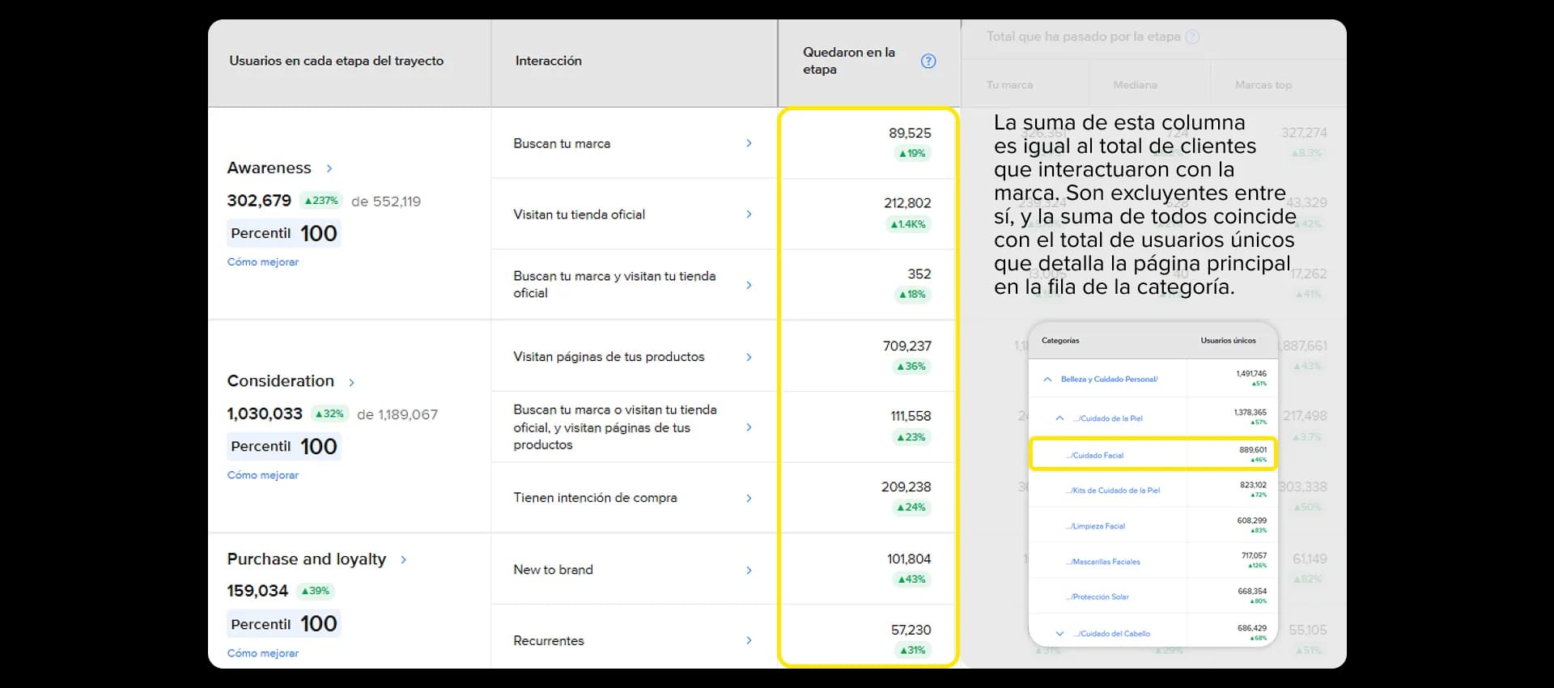This screenshot has width=1554, height=688.
Task: Click Cómo mejorar link under Consideration
Action: coord(263,475)
